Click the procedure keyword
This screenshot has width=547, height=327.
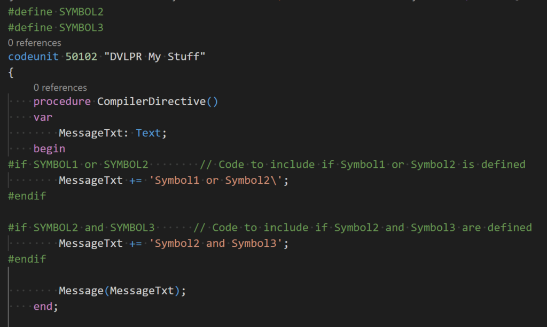point(62,102)
